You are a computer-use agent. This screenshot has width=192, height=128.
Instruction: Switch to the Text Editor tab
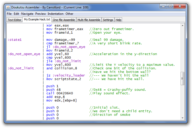point(14,20)
